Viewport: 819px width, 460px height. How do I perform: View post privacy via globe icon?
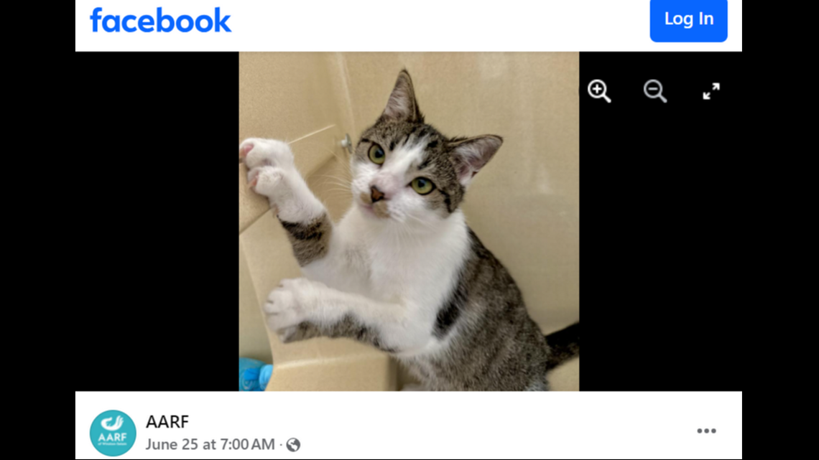[294, 445]
